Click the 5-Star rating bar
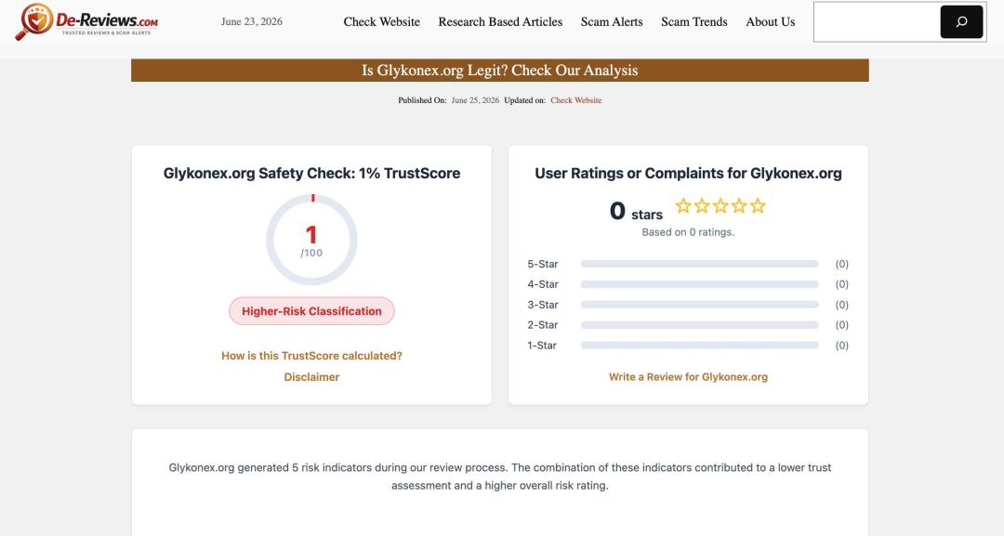 coord(699,264)
